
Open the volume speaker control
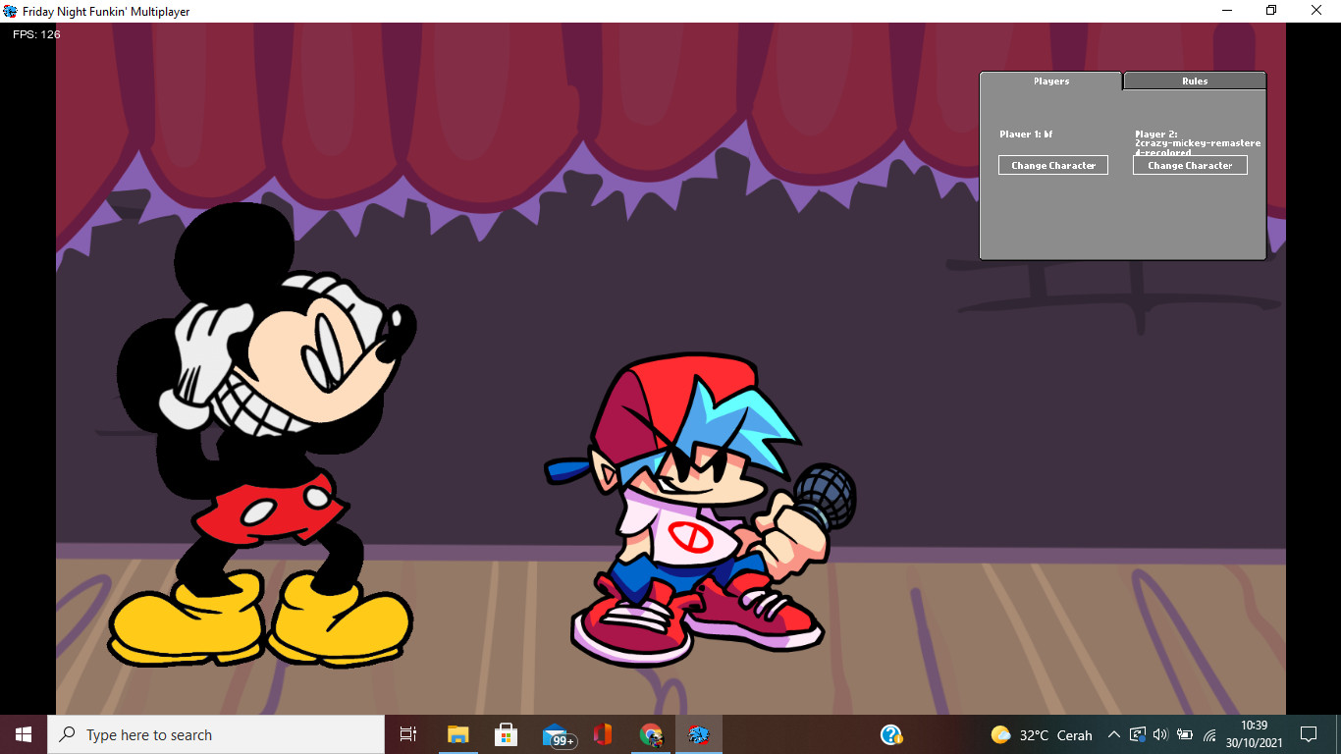point(1160,734)
